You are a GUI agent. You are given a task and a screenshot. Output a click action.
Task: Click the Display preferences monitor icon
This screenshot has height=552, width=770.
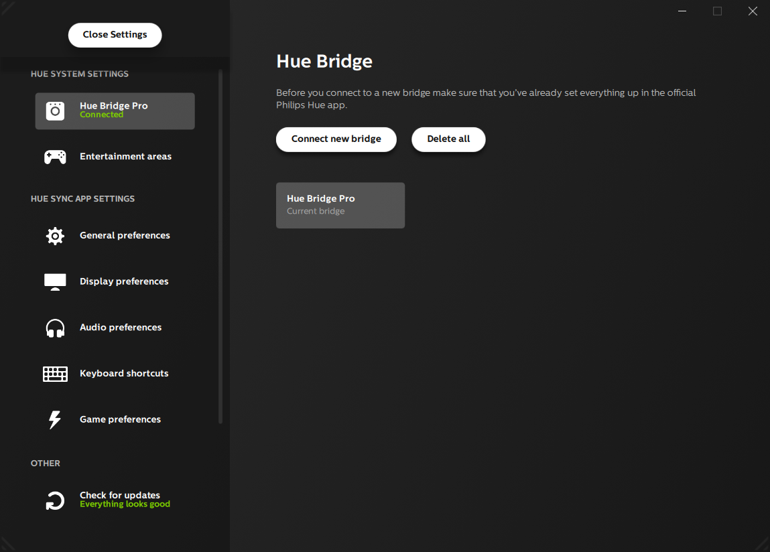(55, 282)
